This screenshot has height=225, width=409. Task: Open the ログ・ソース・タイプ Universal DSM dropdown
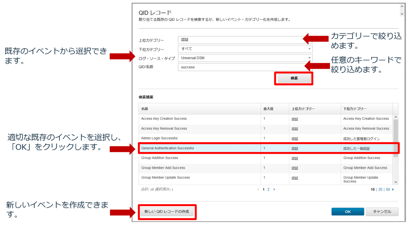245,58
